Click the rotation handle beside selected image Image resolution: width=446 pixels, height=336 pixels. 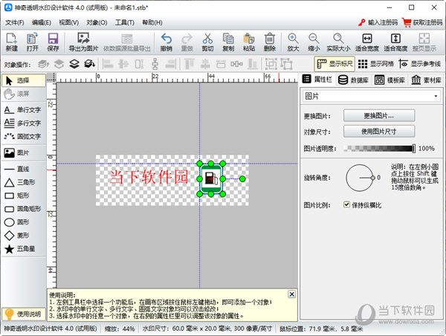(x=242, y=179)
